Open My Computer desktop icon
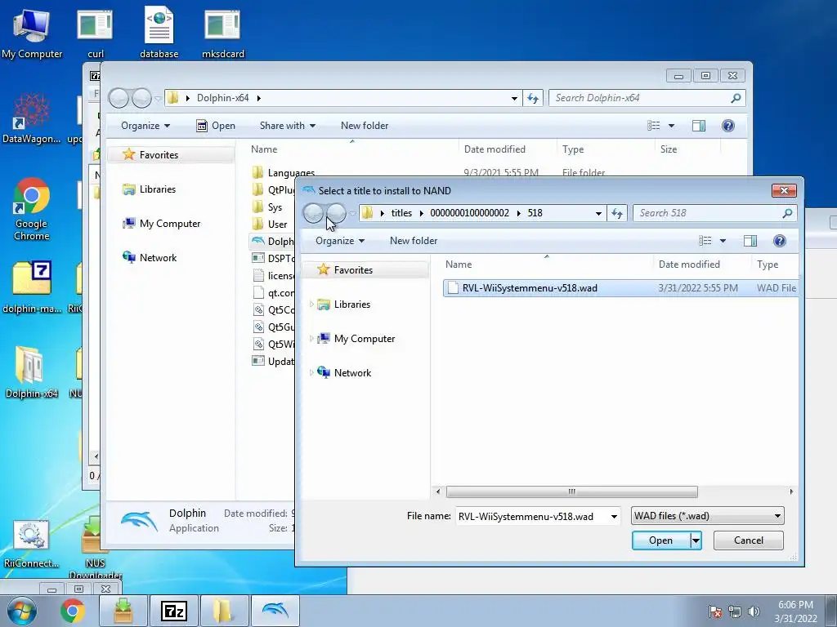Image resolution: width=837 pixels, height=627 pixels. [x=32, y=33]
